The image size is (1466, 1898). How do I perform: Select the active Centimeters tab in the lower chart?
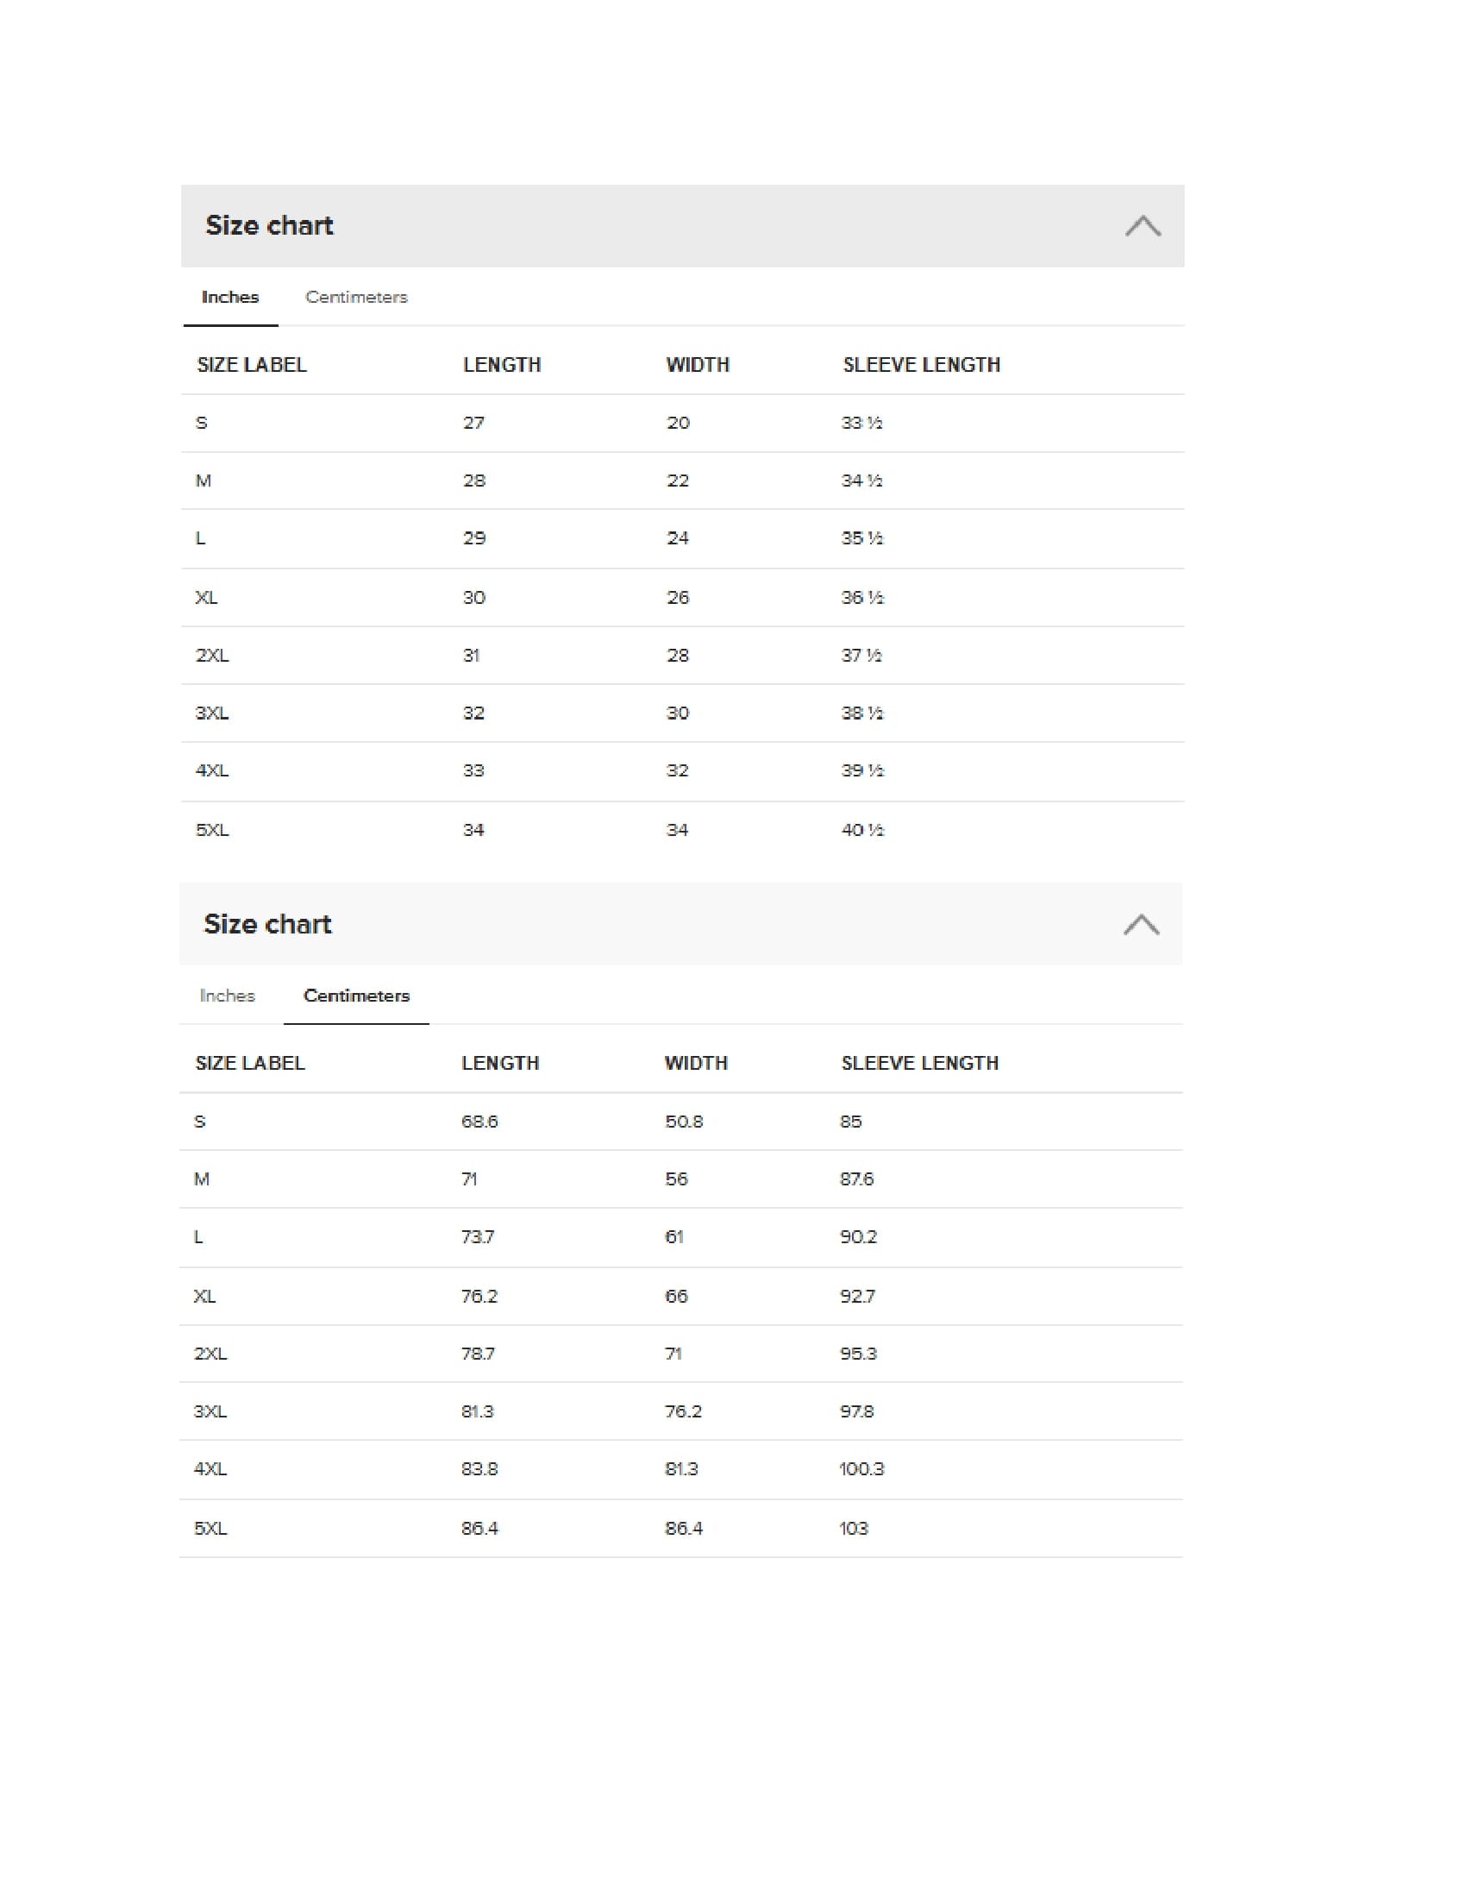pos(356,996)
